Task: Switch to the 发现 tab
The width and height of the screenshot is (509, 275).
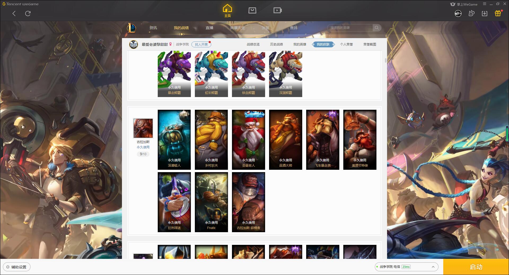Action: tap(266, 28)
